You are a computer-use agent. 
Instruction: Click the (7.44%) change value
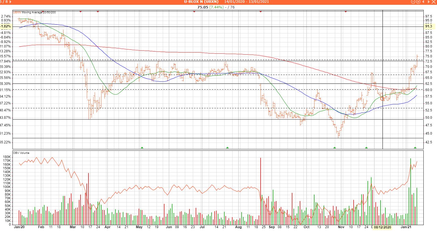(x=217, y=7)
